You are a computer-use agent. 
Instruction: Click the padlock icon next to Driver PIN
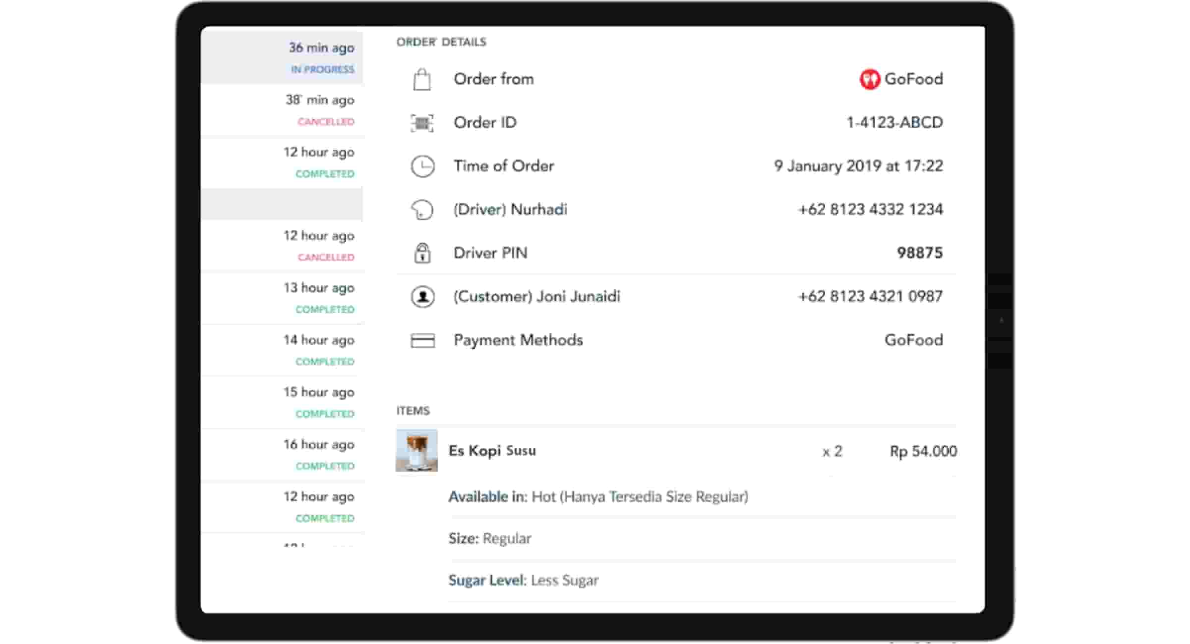(422, 253)
